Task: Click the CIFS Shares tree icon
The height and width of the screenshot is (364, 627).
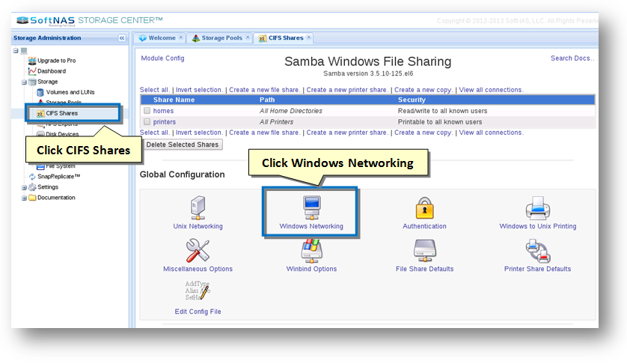Action: click(x=40, y=114)
